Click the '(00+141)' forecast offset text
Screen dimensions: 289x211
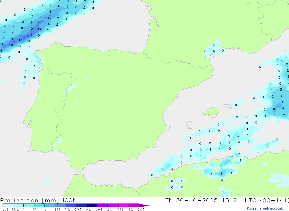pos(275,200)
